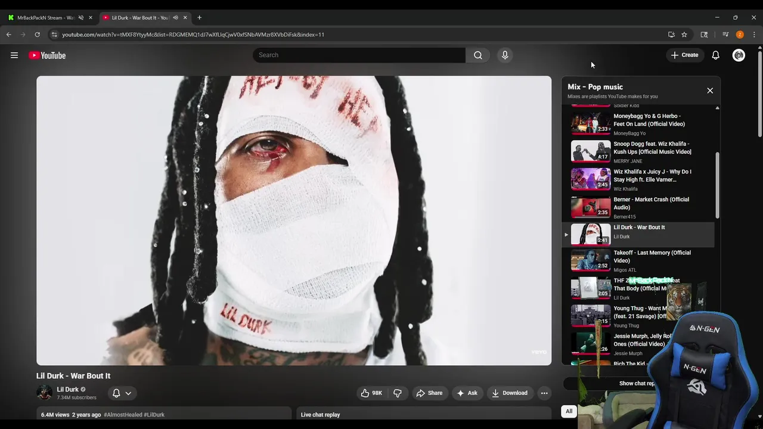Switch to MrBackPackN Stream browser tab
763x429 pixels.
[x=45, y=17]
